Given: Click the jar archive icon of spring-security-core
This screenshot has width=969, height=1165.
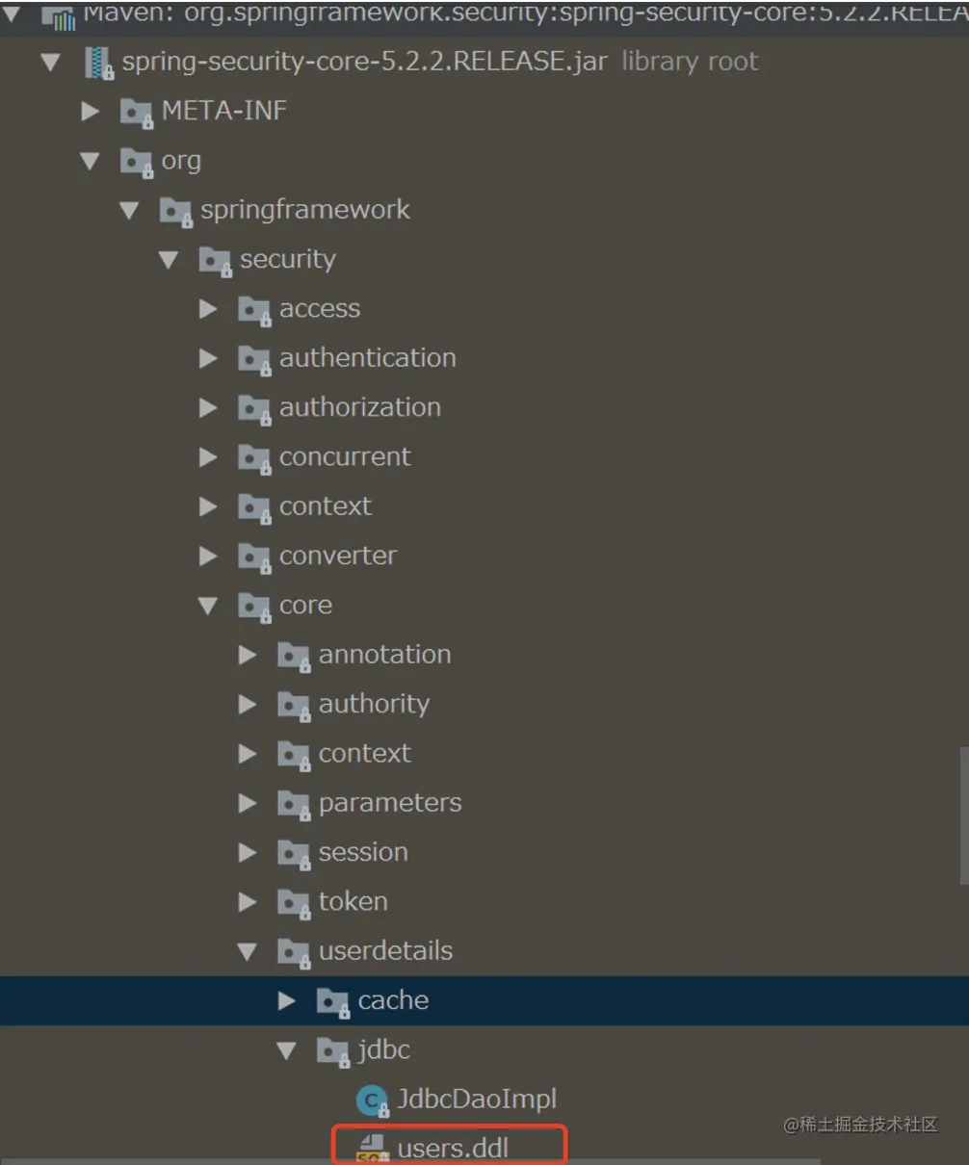Looking at the screenshot, I should pos(99,64).
